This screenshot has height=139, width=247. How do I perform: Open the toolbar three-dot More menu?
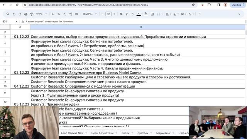tap(199, 14)
